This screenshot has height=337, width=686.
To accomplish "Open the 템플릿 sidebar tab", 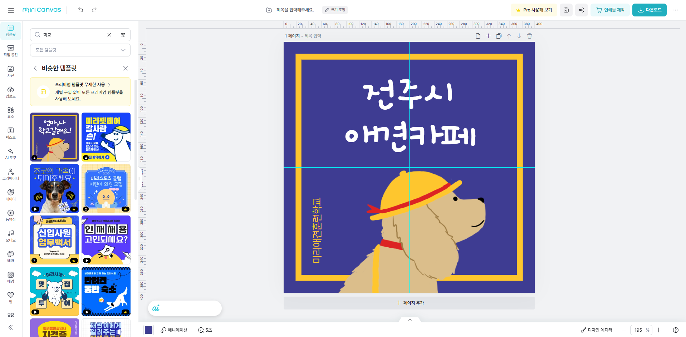I will (11, 31).
